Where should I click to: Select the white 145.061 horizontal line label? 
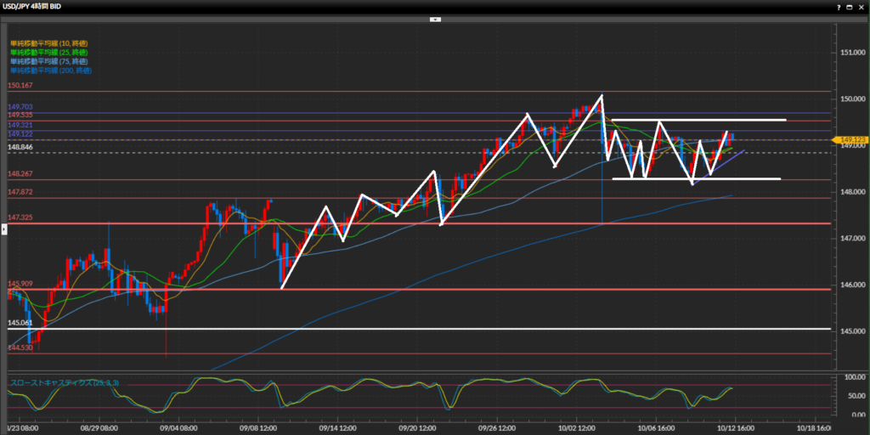click(x=20, y=323)
